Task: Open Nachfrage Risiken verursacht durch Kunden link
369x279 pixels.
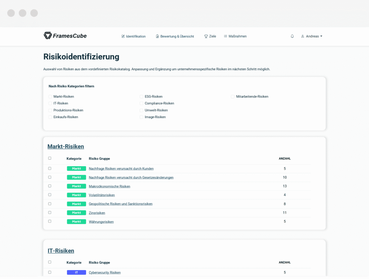Action: (121, 169)
